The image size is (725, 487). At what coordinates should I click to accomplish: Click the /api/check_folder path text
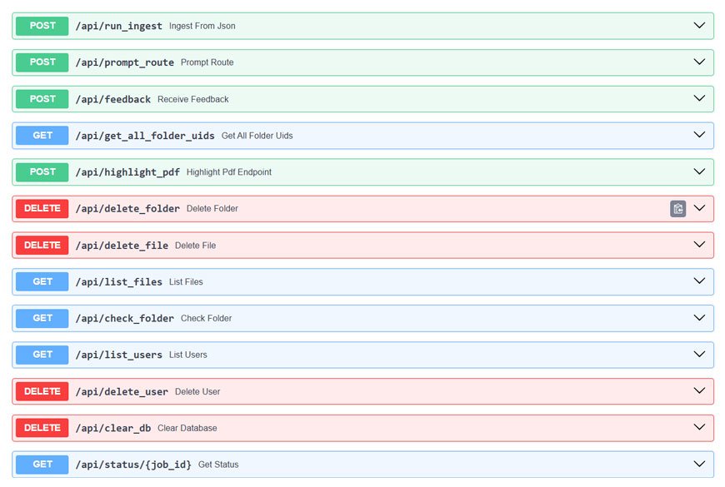pyautogui.click(x=124, y=319)
